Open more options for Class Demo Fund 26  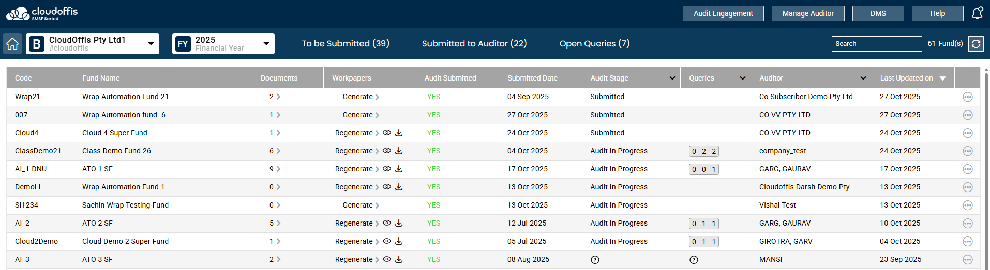click(x=968, y=151)
